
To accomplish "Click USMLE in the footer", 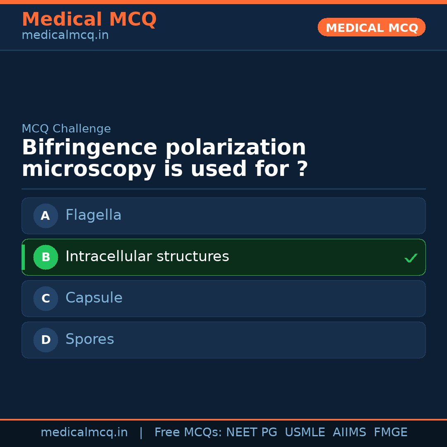I will 305,433.
